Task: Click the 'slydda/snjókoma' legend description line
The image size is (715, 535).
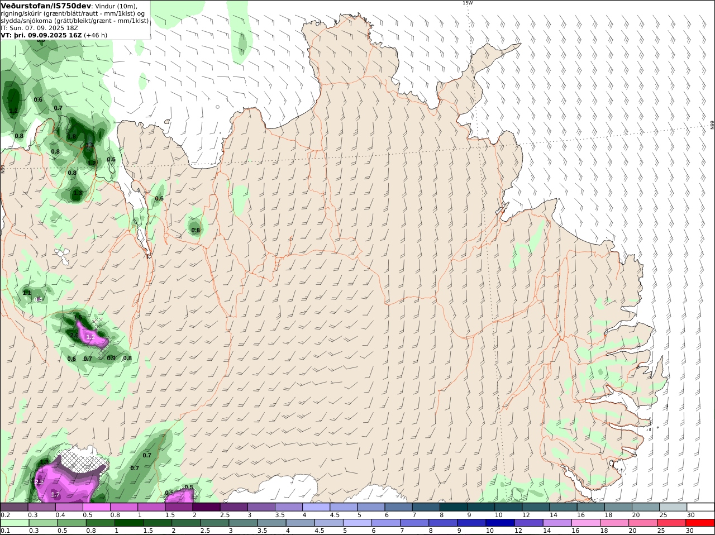Action: click(75, 21)
